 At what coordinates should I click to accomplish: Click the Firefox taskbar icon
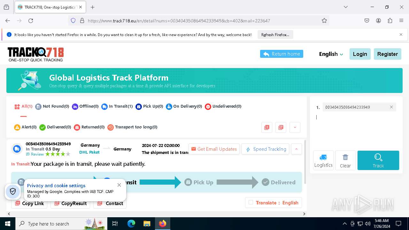(162, 224)
